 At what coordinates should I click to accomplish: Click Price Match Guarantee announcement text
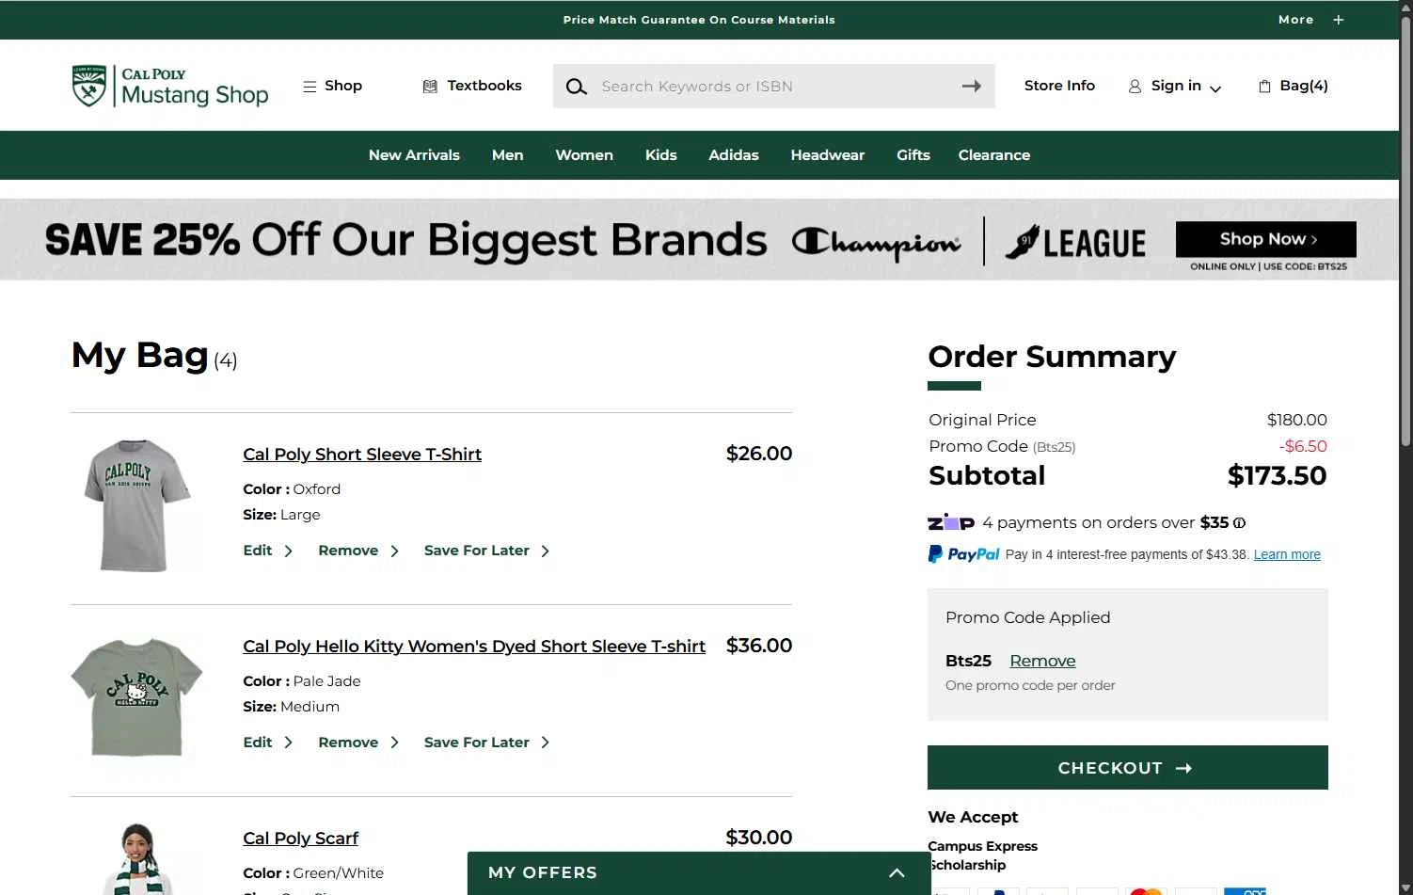point(699,20)
